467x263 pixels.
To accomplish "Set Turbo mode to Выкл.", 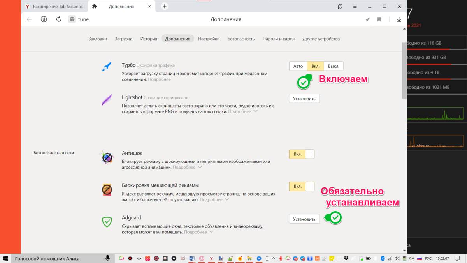I will [x=334, y=66].
